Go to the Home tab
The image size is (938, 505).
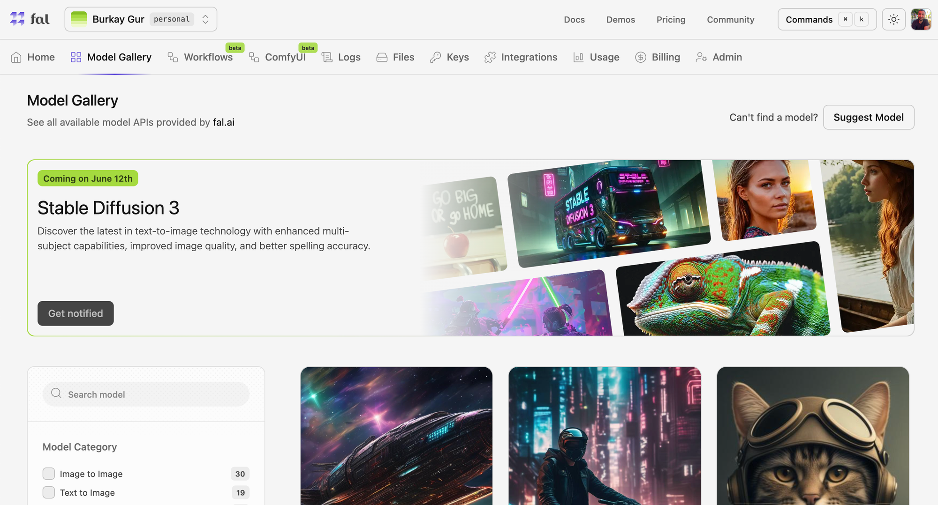[x=33, y=57]
